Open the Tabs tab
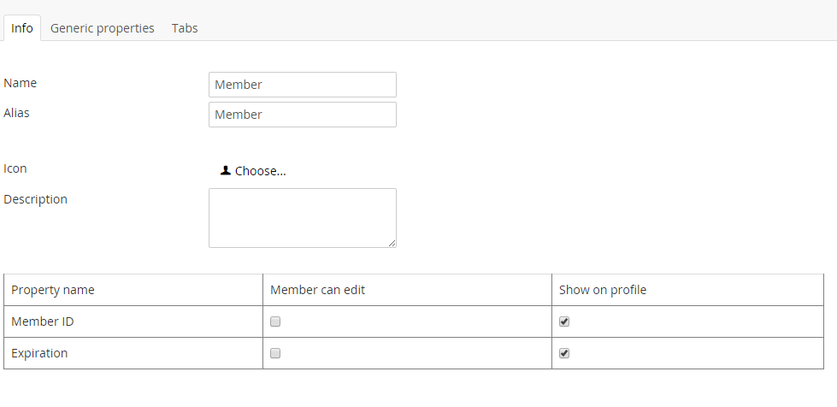This screenshot has width=837, height=407. coord(185,27)
